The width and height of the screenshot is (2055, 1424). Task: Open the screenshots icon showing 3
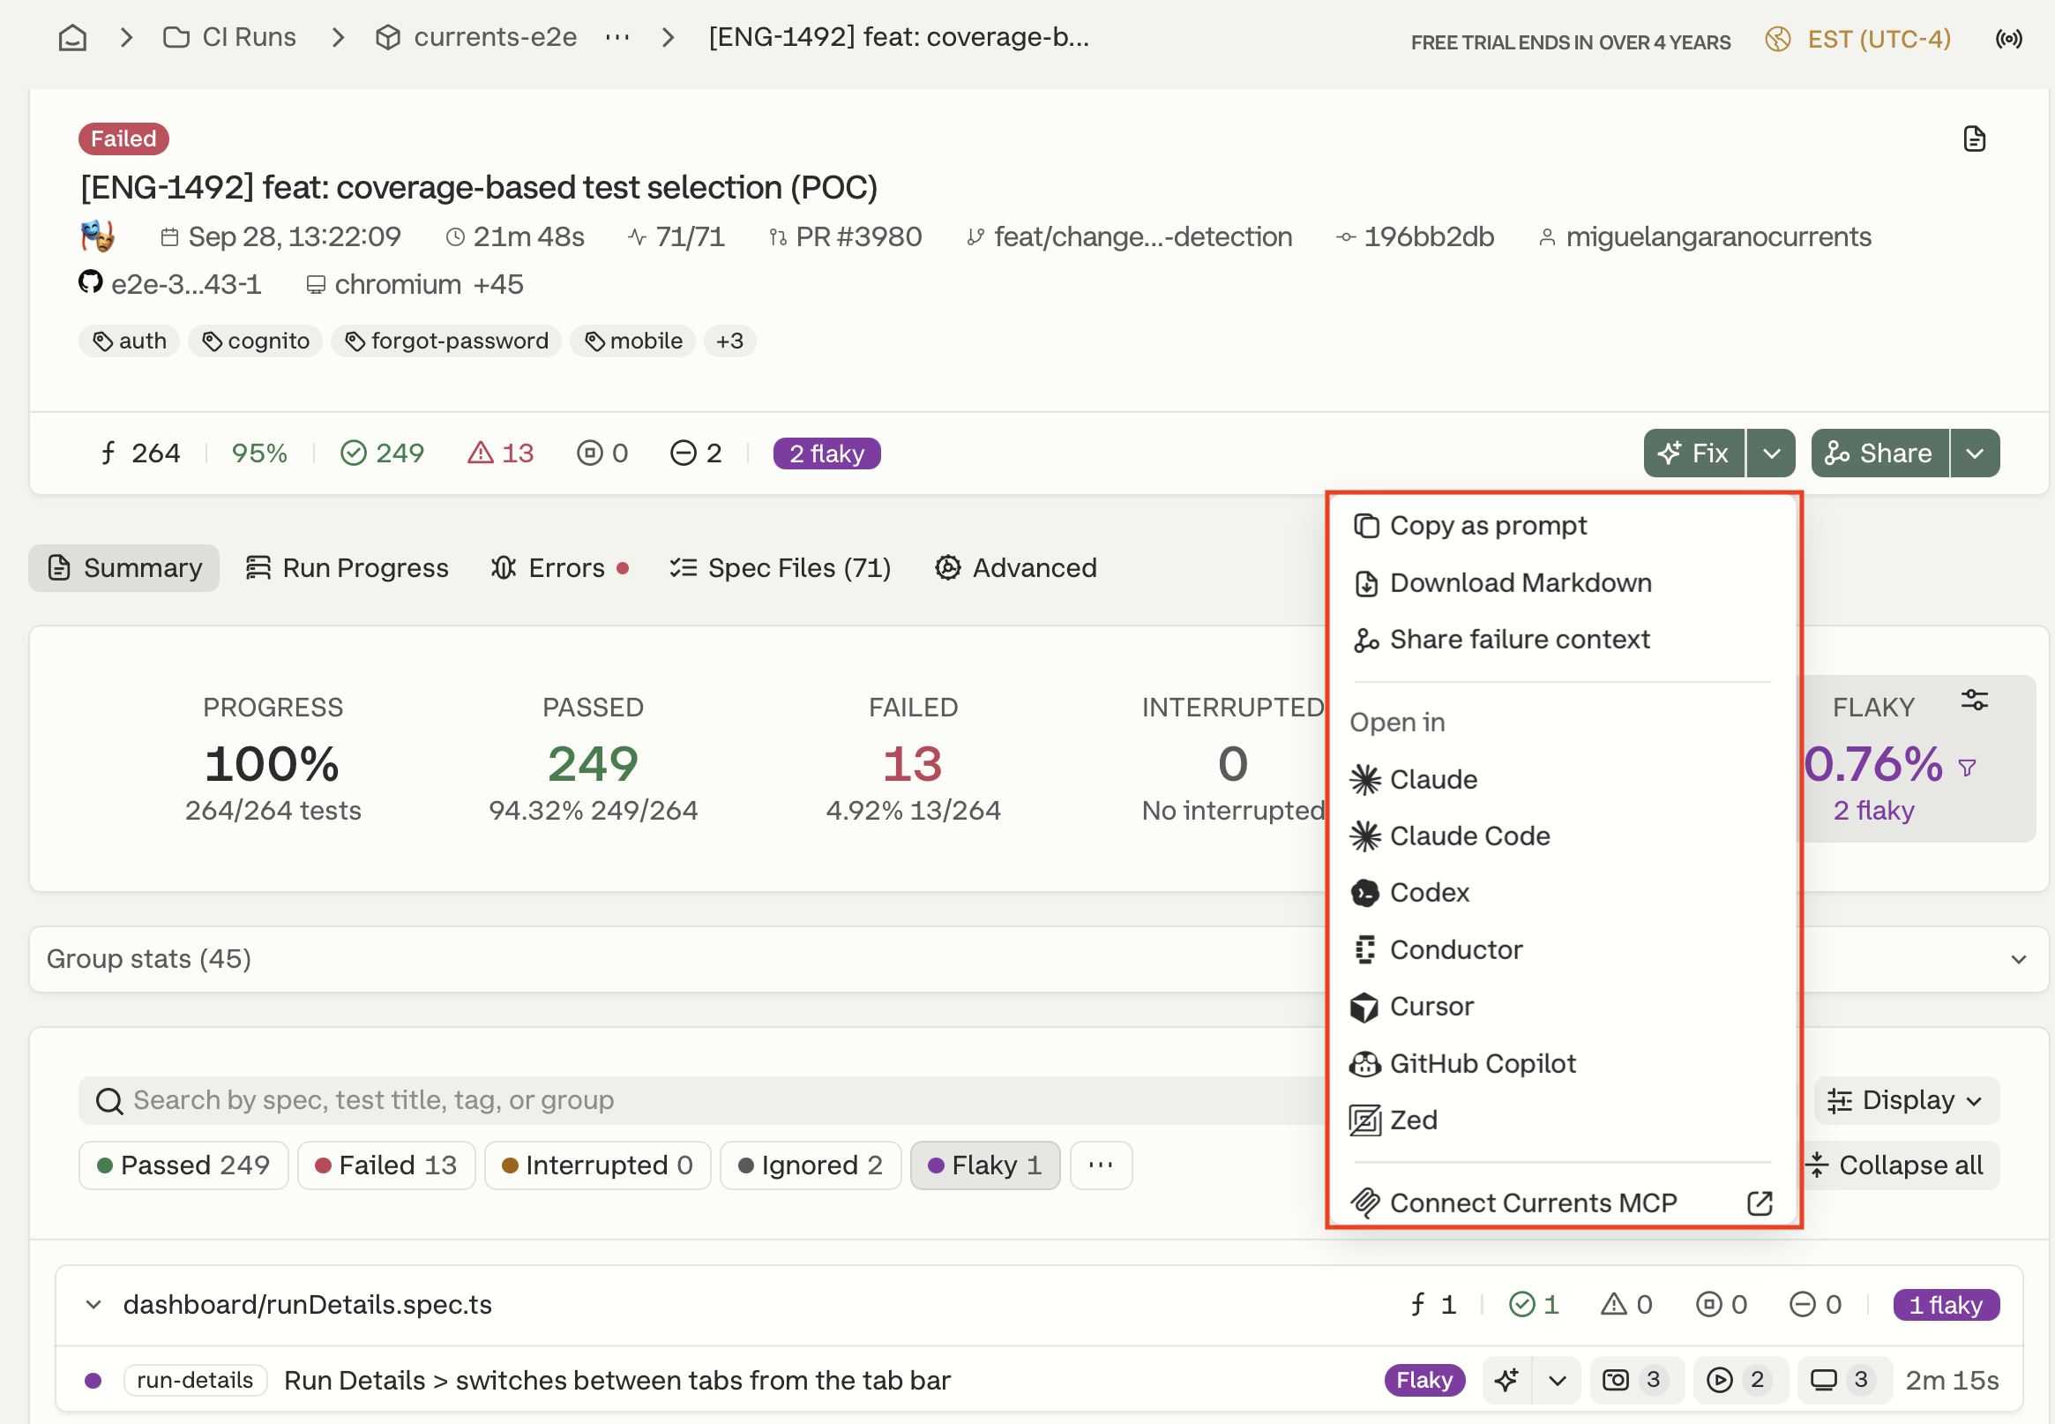click(x=1615, y=1379)
